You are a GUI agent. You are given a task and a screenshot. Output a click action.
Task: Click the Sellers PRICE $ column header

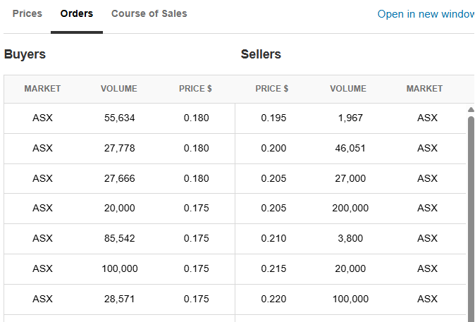point(272,89)
